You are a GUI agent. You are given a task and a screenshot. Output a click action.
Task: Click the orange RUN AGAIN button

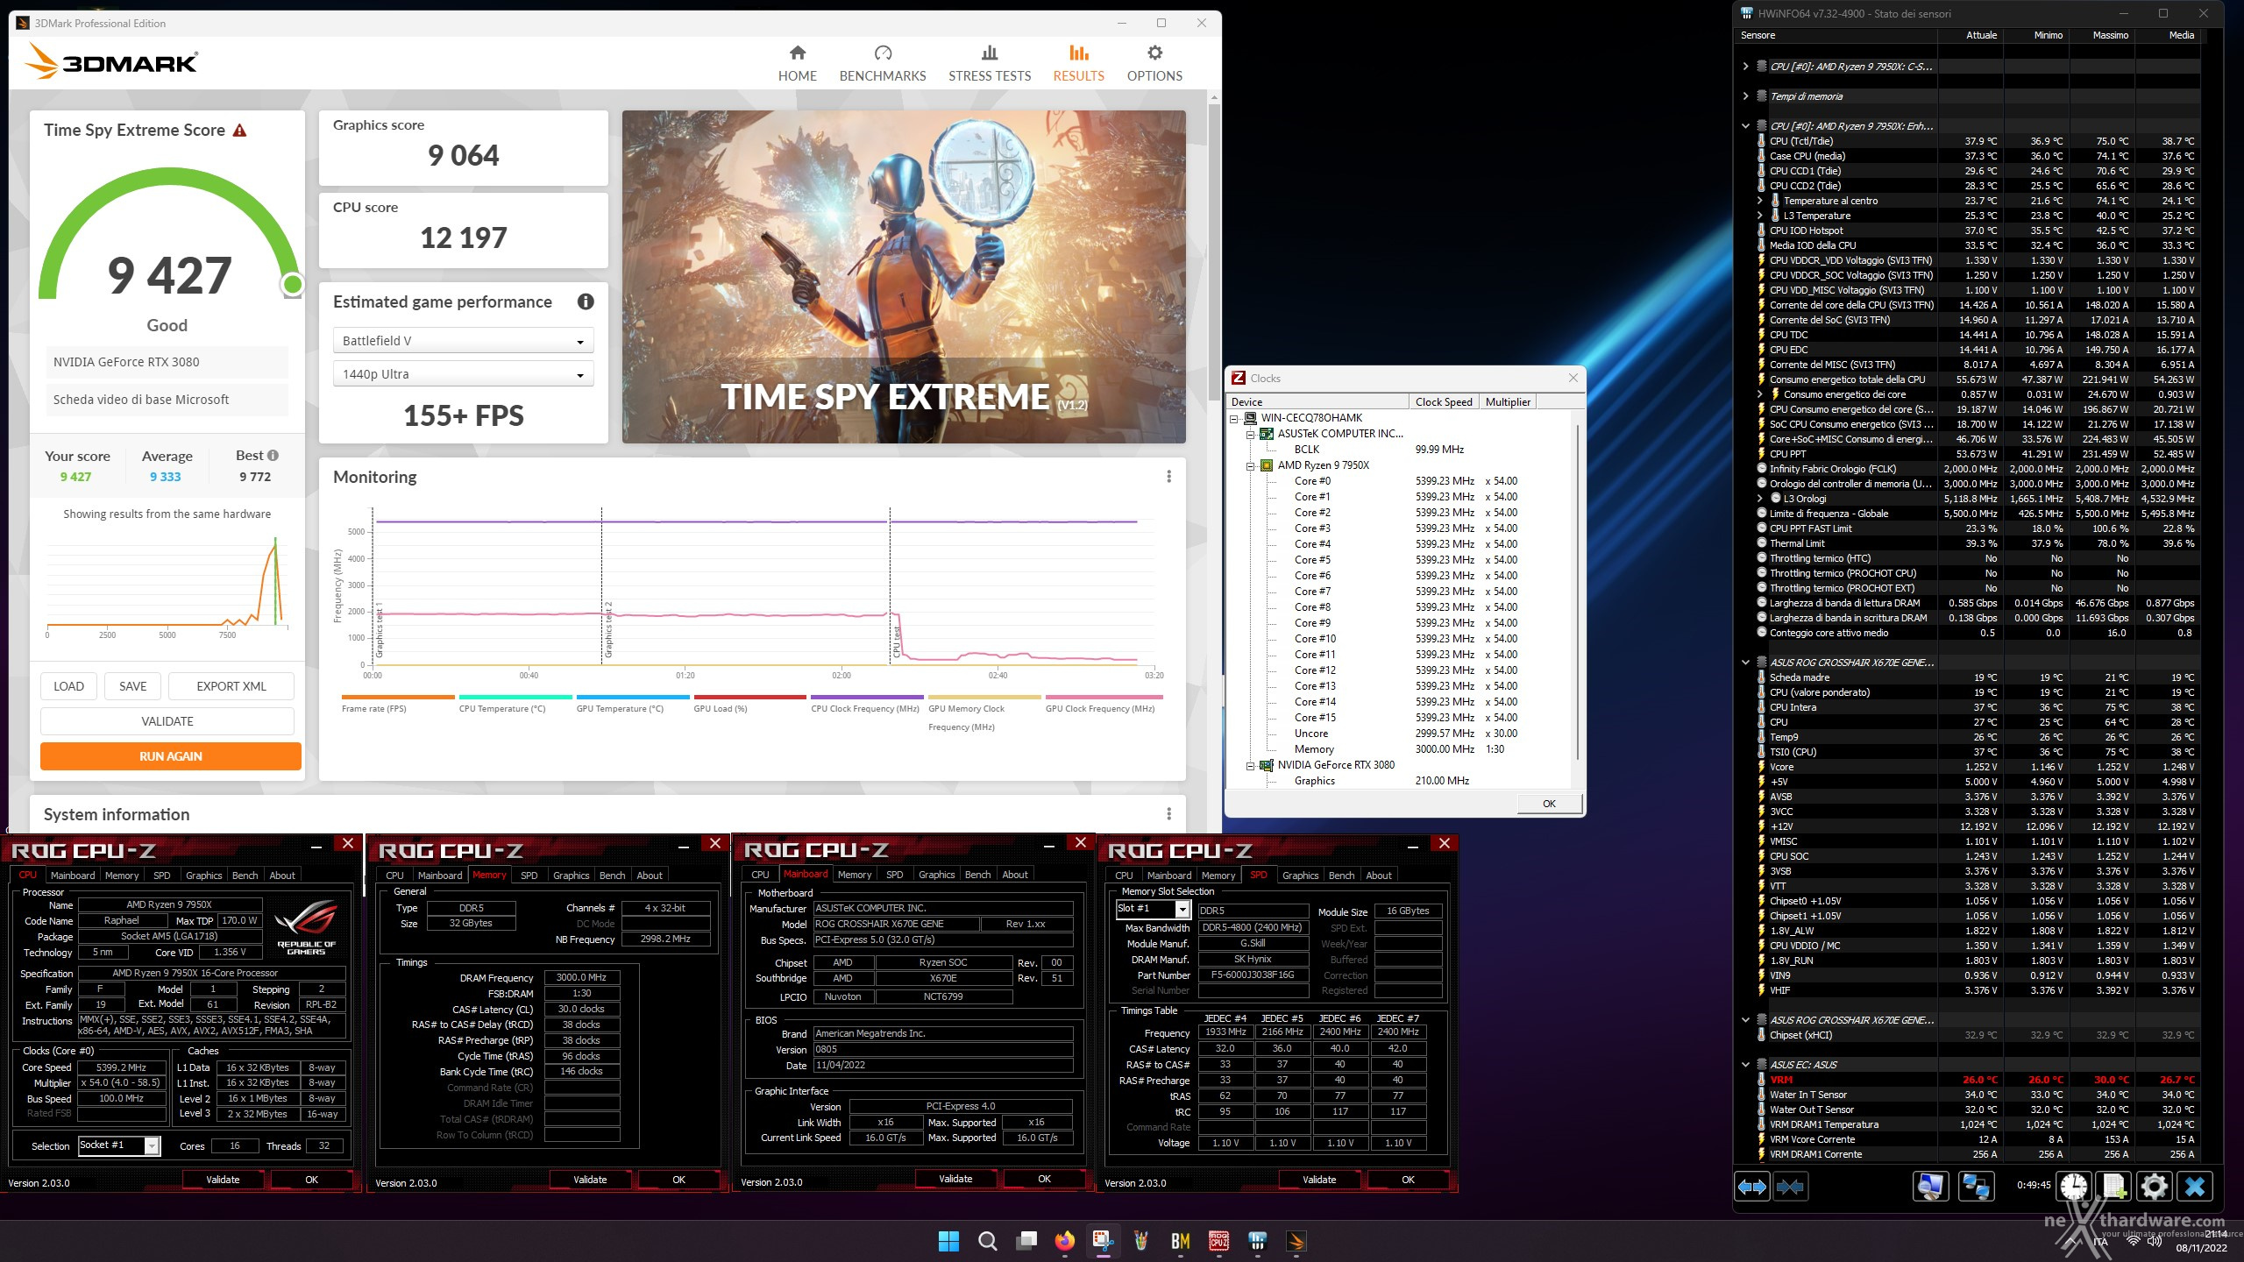click(170, 756)
